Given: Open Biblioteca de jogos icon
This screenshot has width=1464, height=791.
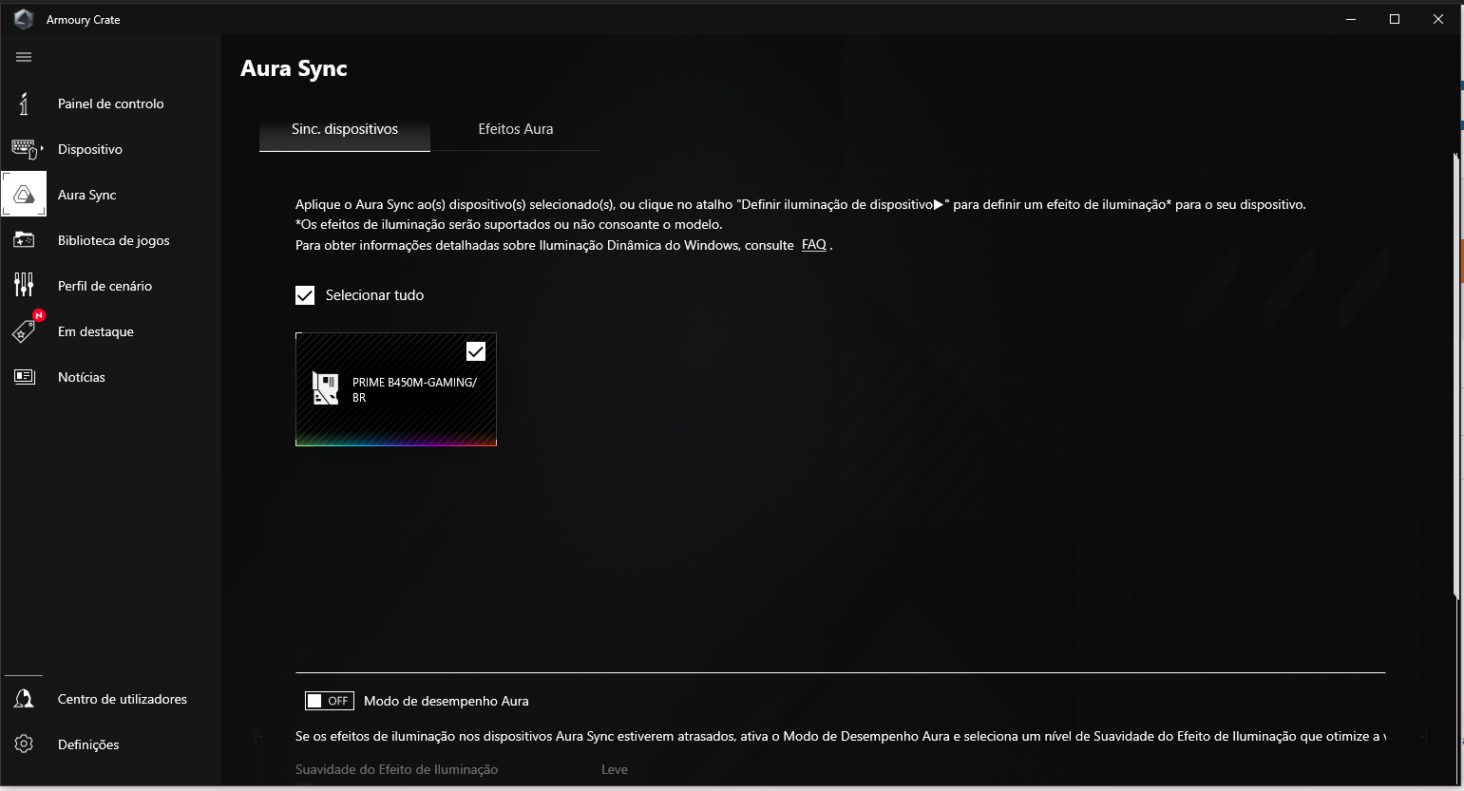Looking at the screenshot, I should [x=24, y=240].
